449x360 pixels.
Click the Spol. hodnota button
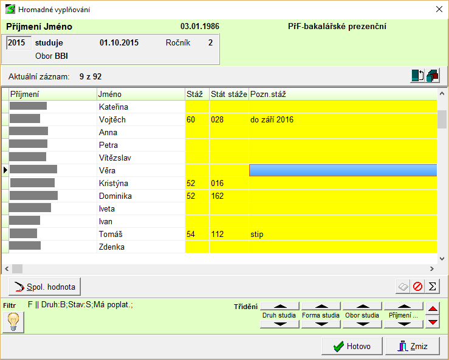(x=44, y=286)
